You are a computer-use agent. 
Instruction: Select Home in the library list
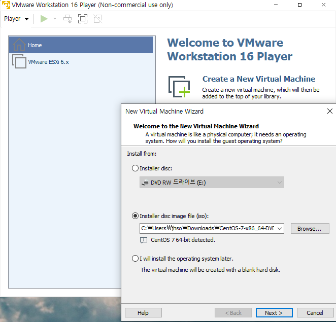pos(81,45)
